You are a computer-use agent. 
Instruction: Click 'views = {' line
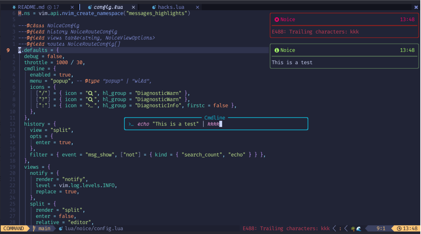[37, 167]
